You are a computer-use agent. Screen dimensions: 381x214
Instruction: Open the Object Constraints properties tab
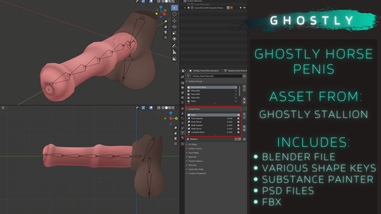[x=182, y=128]
